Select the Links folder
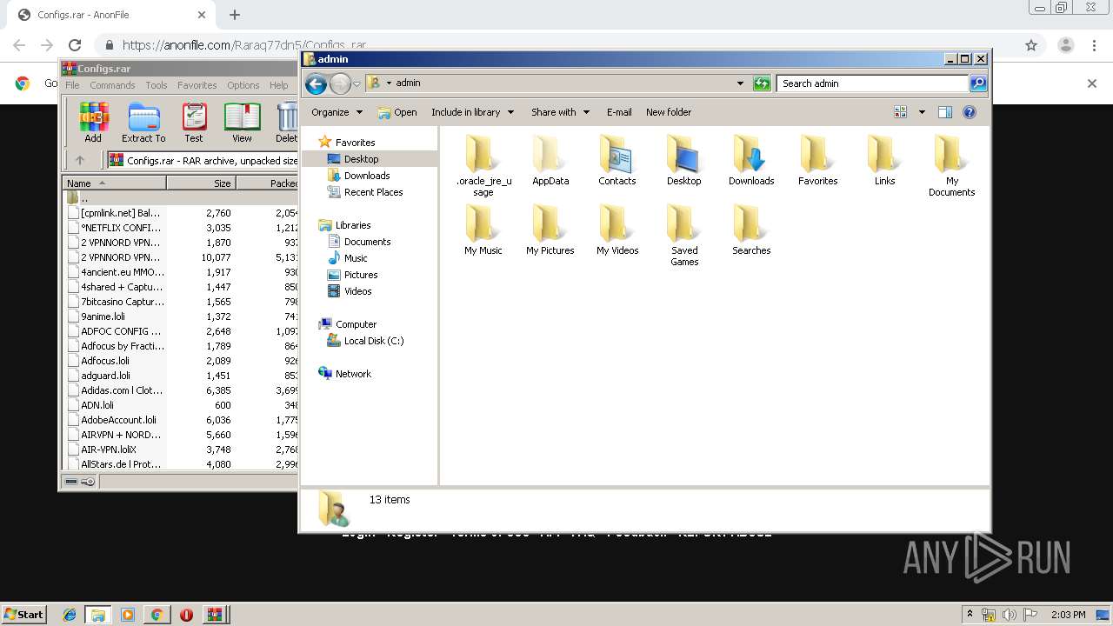This screenshot has width=1113, height=626. [x=885, y=160]
